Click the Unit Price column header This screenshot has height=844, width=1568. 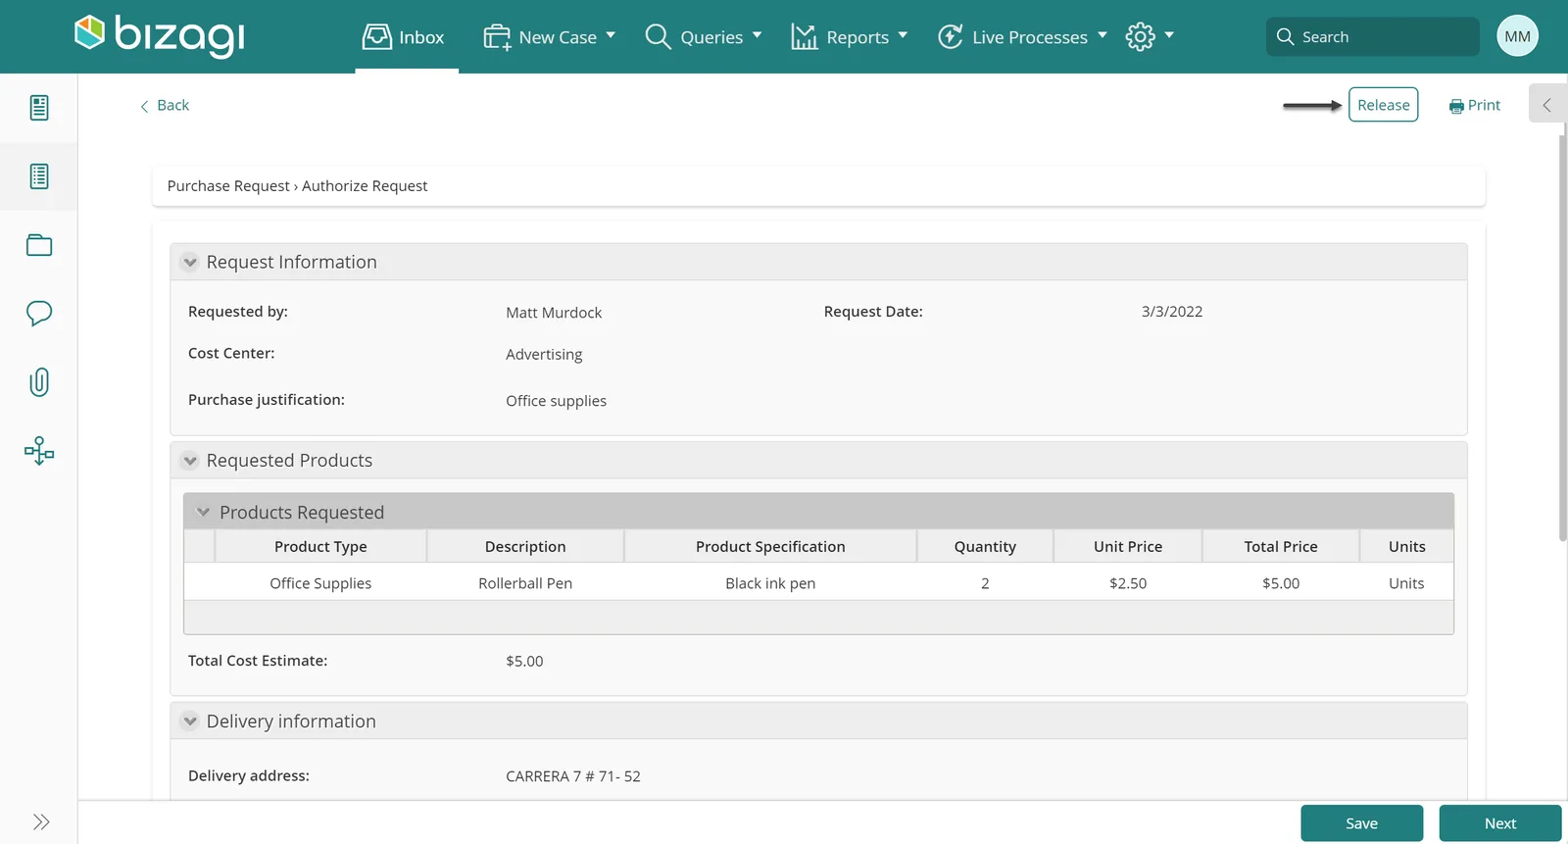tap(1128, 547)
